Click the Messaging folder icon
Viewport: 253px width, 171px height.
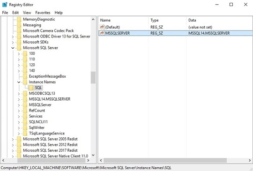(19, 25)
